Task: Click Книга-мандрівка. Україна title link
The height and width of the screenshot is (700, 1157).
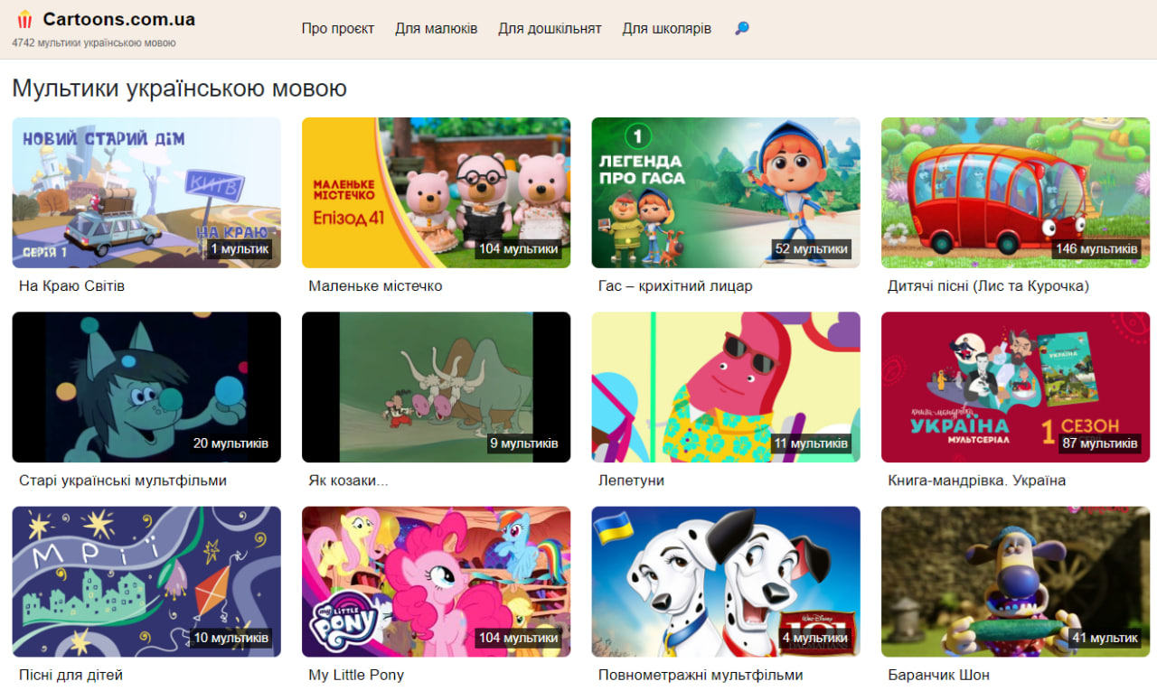Action: tap(976, 481)
